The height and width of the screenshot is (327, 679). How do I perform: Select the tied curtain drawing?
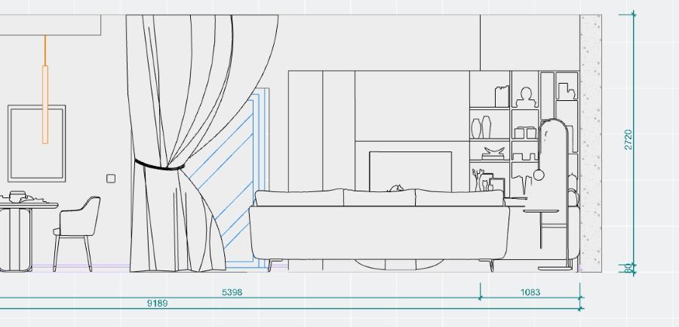tap(201, 143)
